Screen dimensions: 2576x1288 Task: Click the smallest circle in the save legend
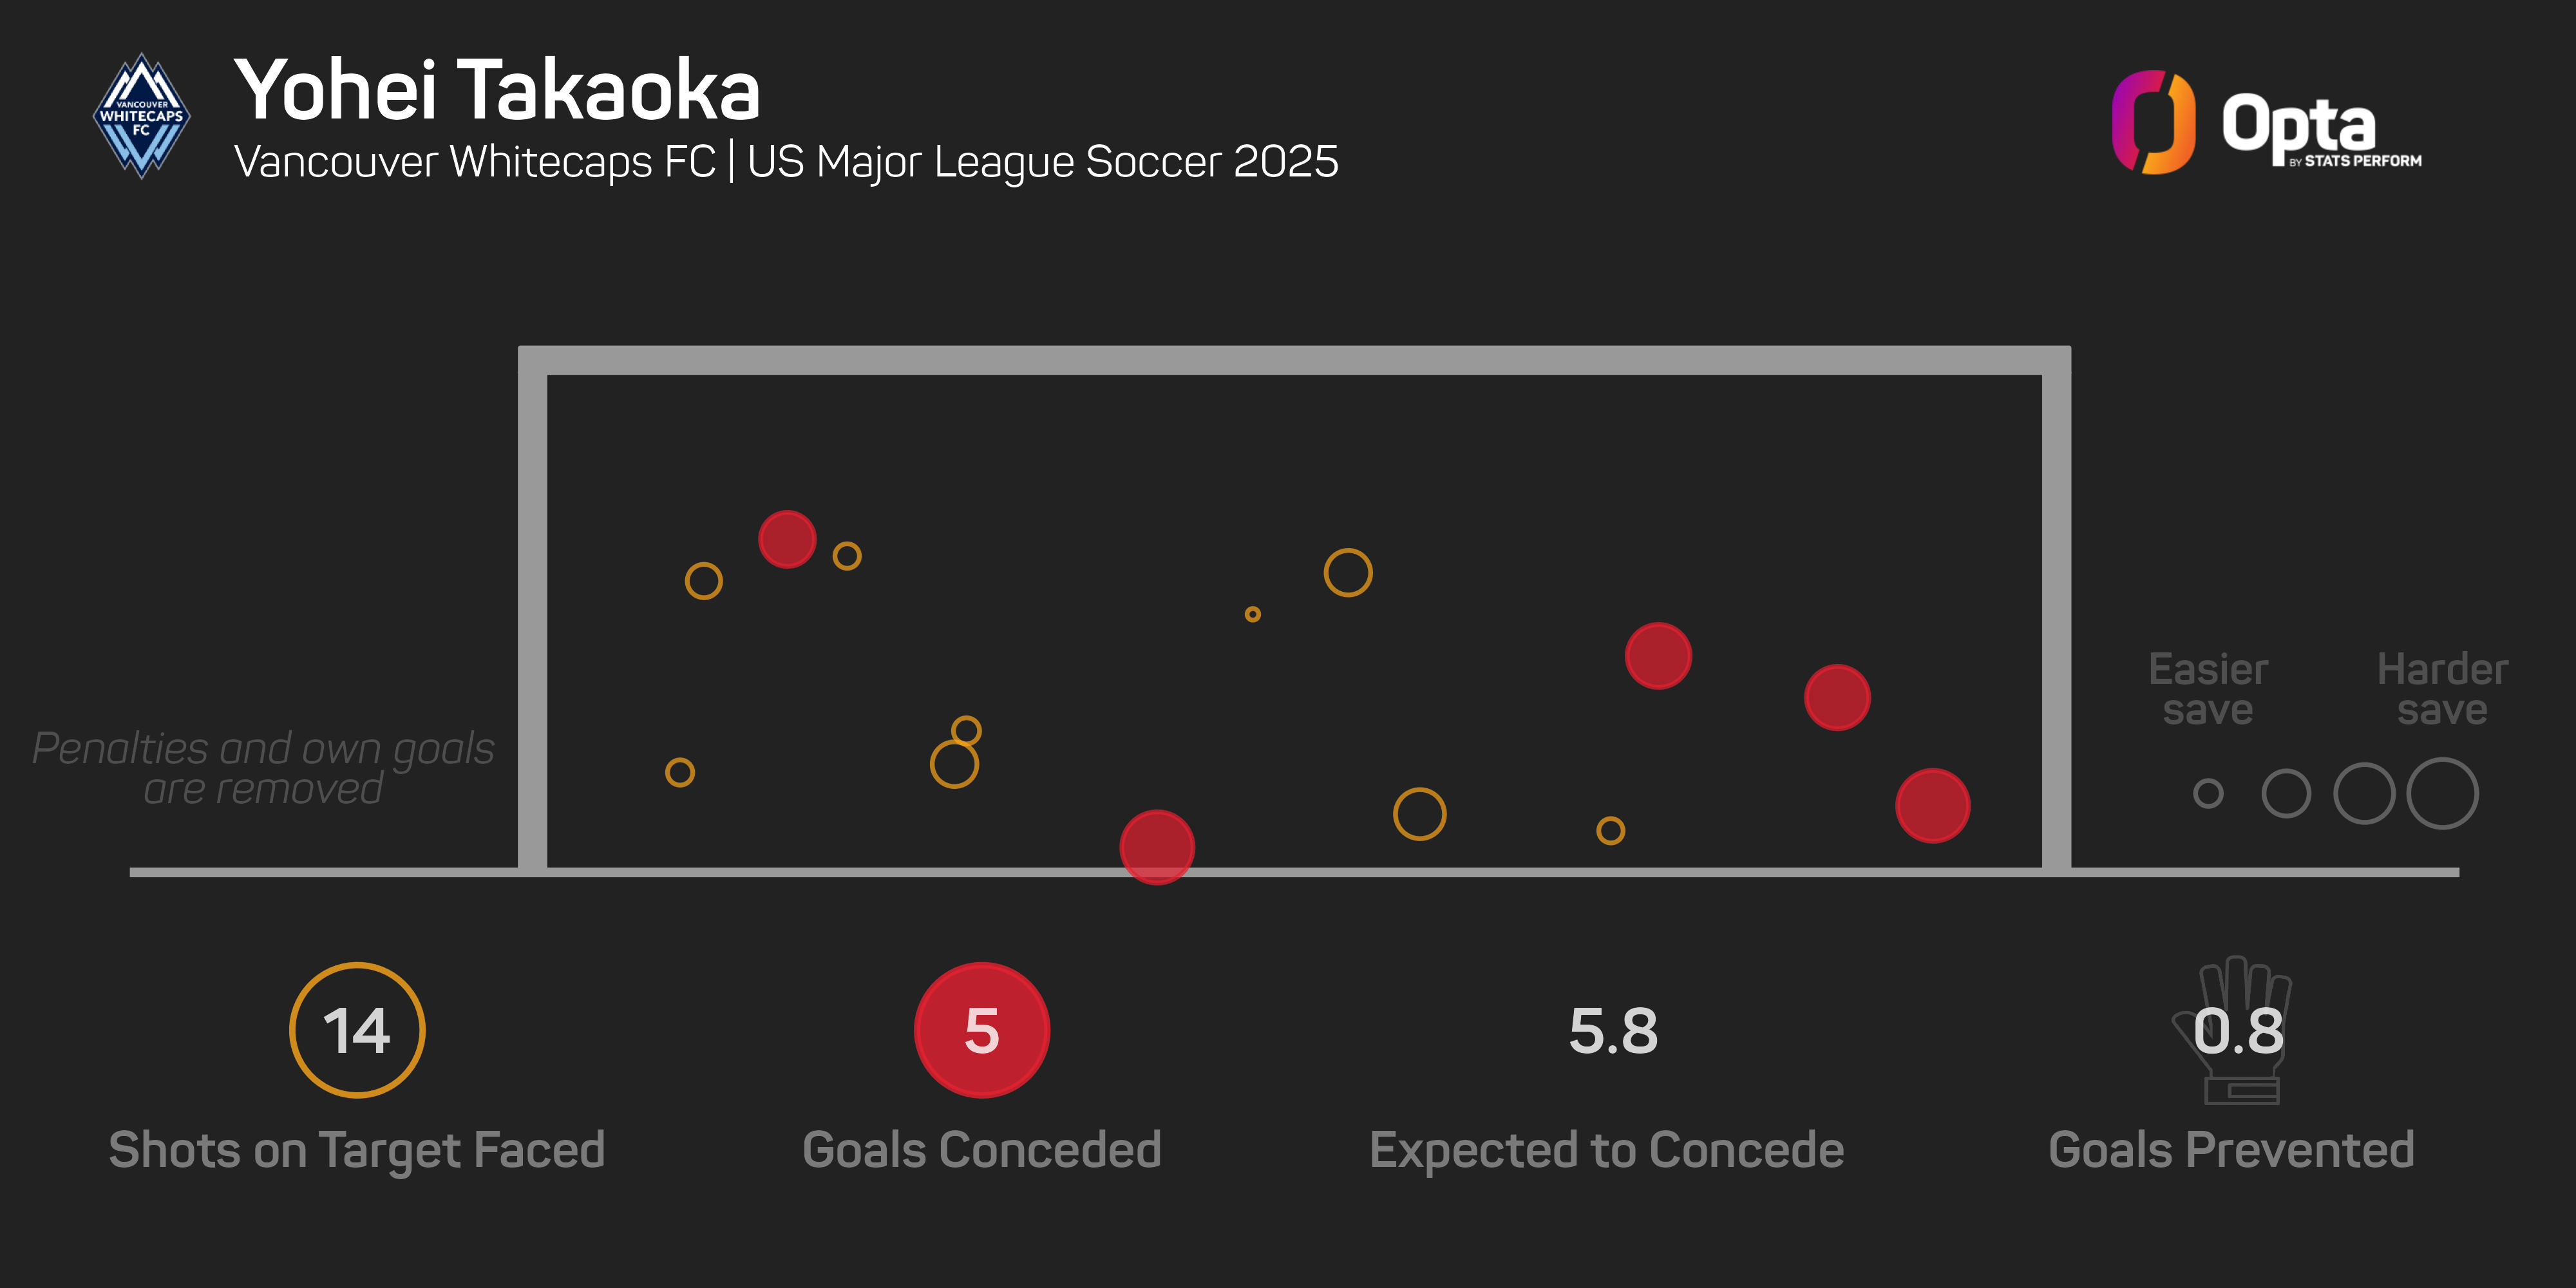pos(2208,794)
